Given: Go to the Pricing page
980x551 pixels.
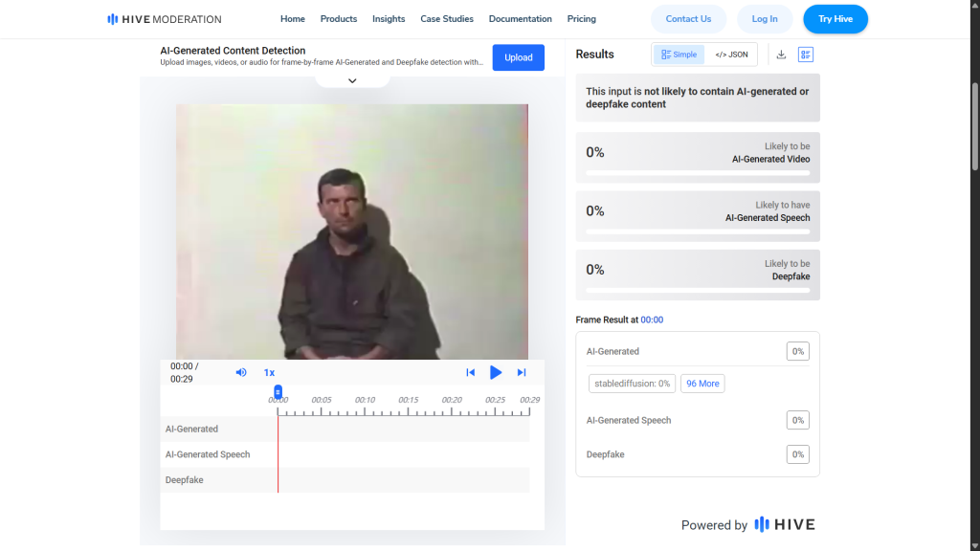Looking at the screenshot, I should click(x=581, y=19).
